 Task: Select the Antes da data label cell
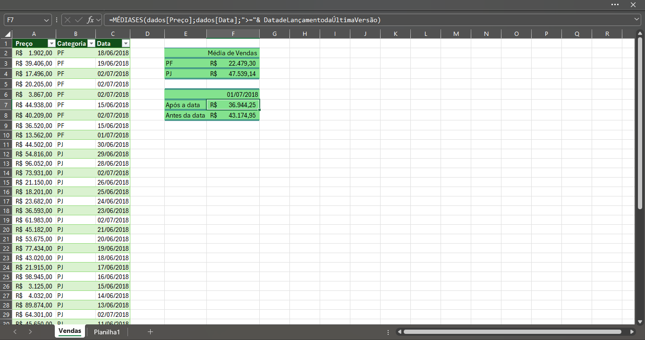point(186,115)
